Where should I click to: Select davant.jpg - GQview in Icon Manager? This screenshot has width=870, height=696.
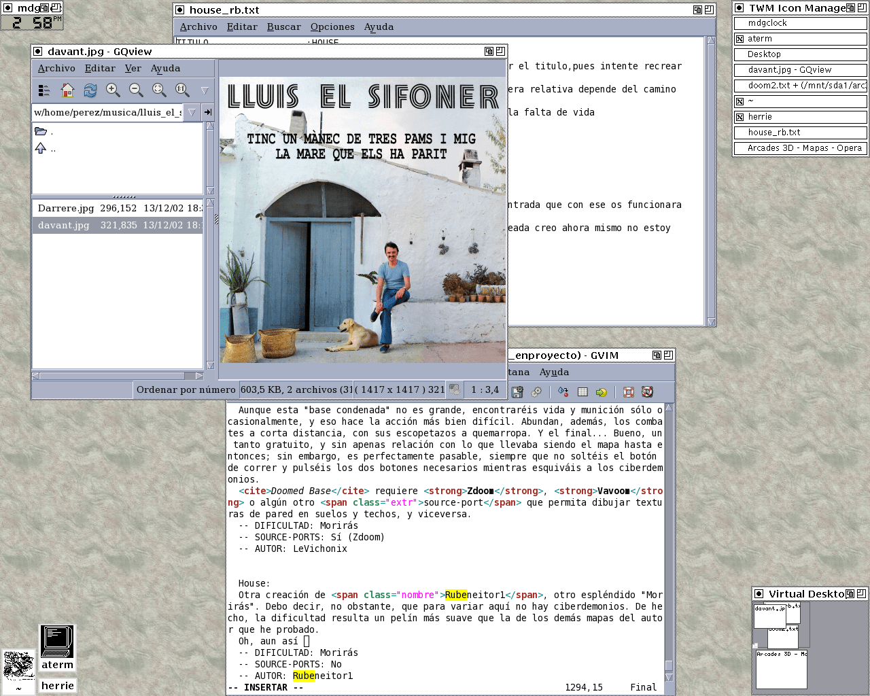coord(801,70)
